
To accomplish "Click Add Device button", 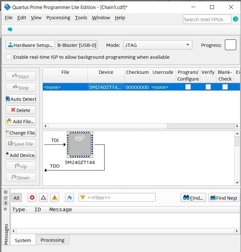I will coord(21,155).
